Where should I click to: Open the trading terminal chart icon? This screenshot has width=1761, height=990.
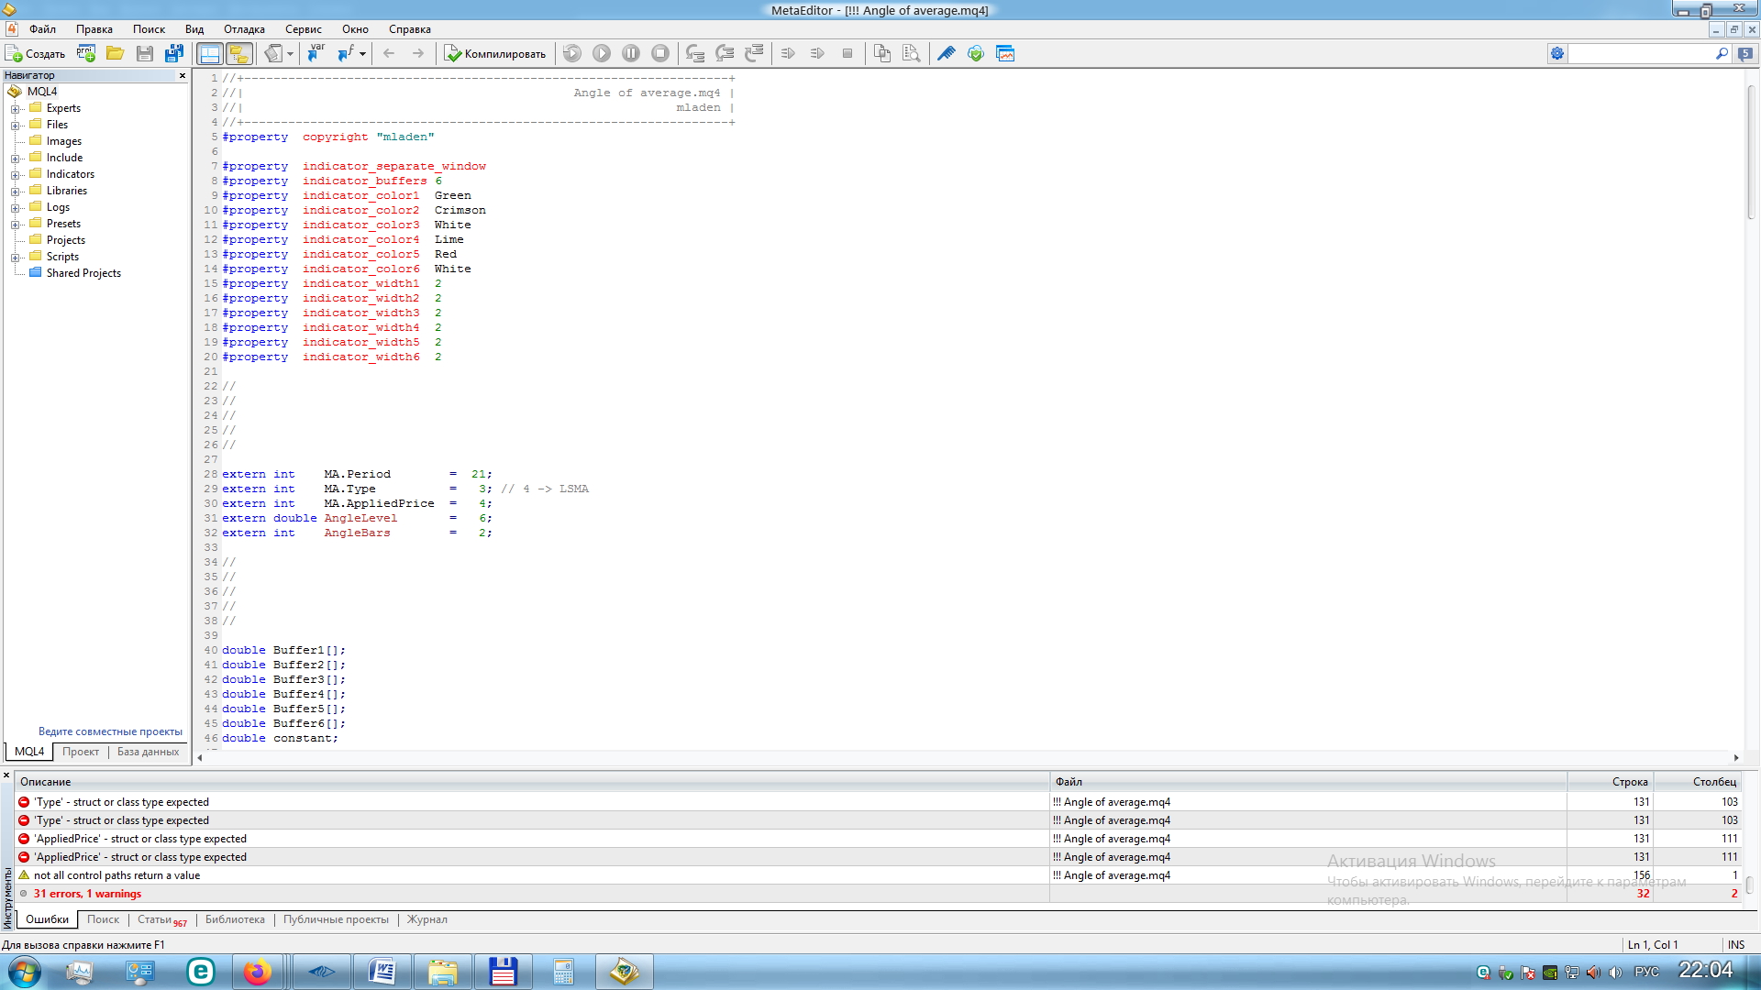point(1005,54)
